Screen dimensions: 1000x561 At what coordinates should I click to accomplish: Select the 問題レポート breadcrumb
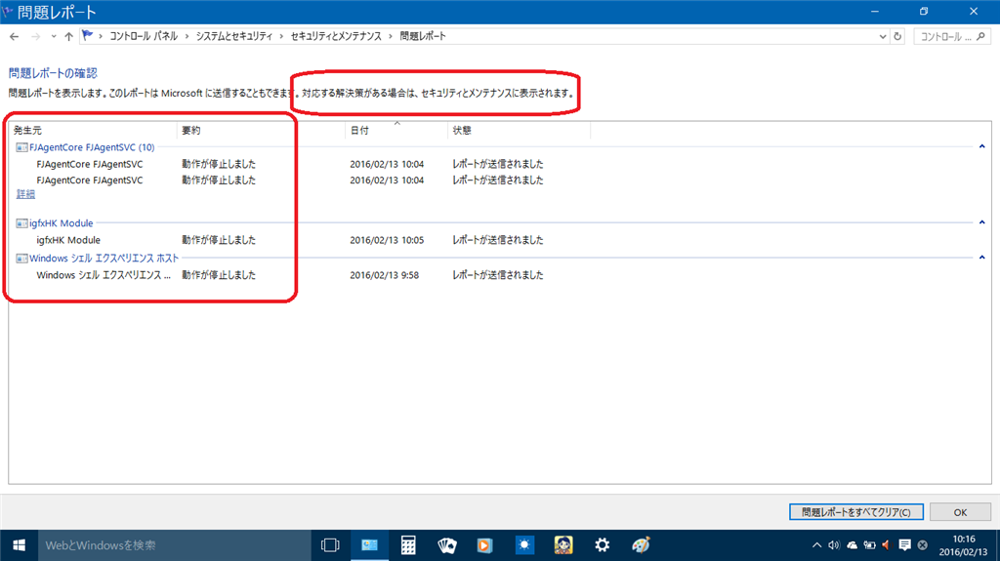tap(423, 36)
